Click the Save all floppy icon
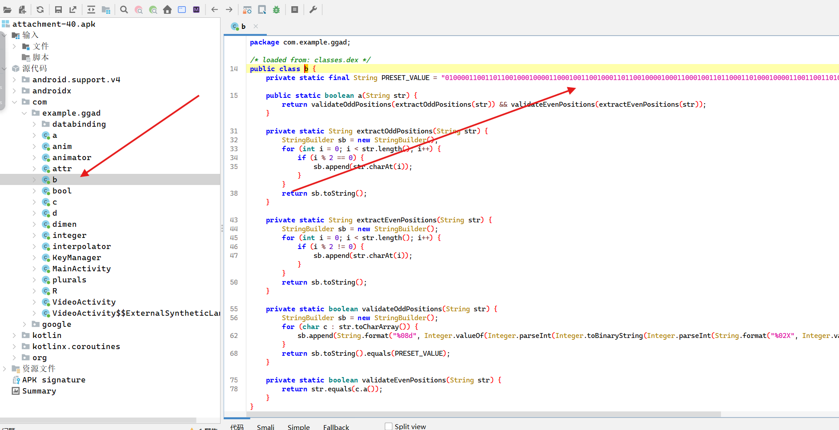The width and height of the screenshot is (839, 430). pos(58,9)
